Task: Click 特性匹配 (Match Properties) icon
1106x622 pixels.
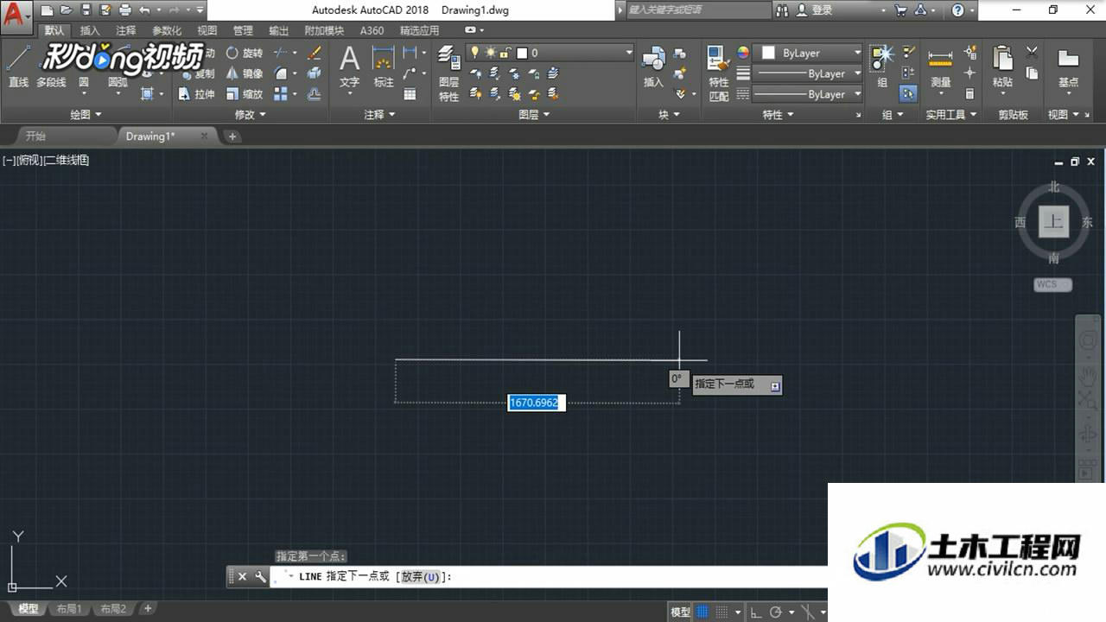Action: tap(718, 73)
